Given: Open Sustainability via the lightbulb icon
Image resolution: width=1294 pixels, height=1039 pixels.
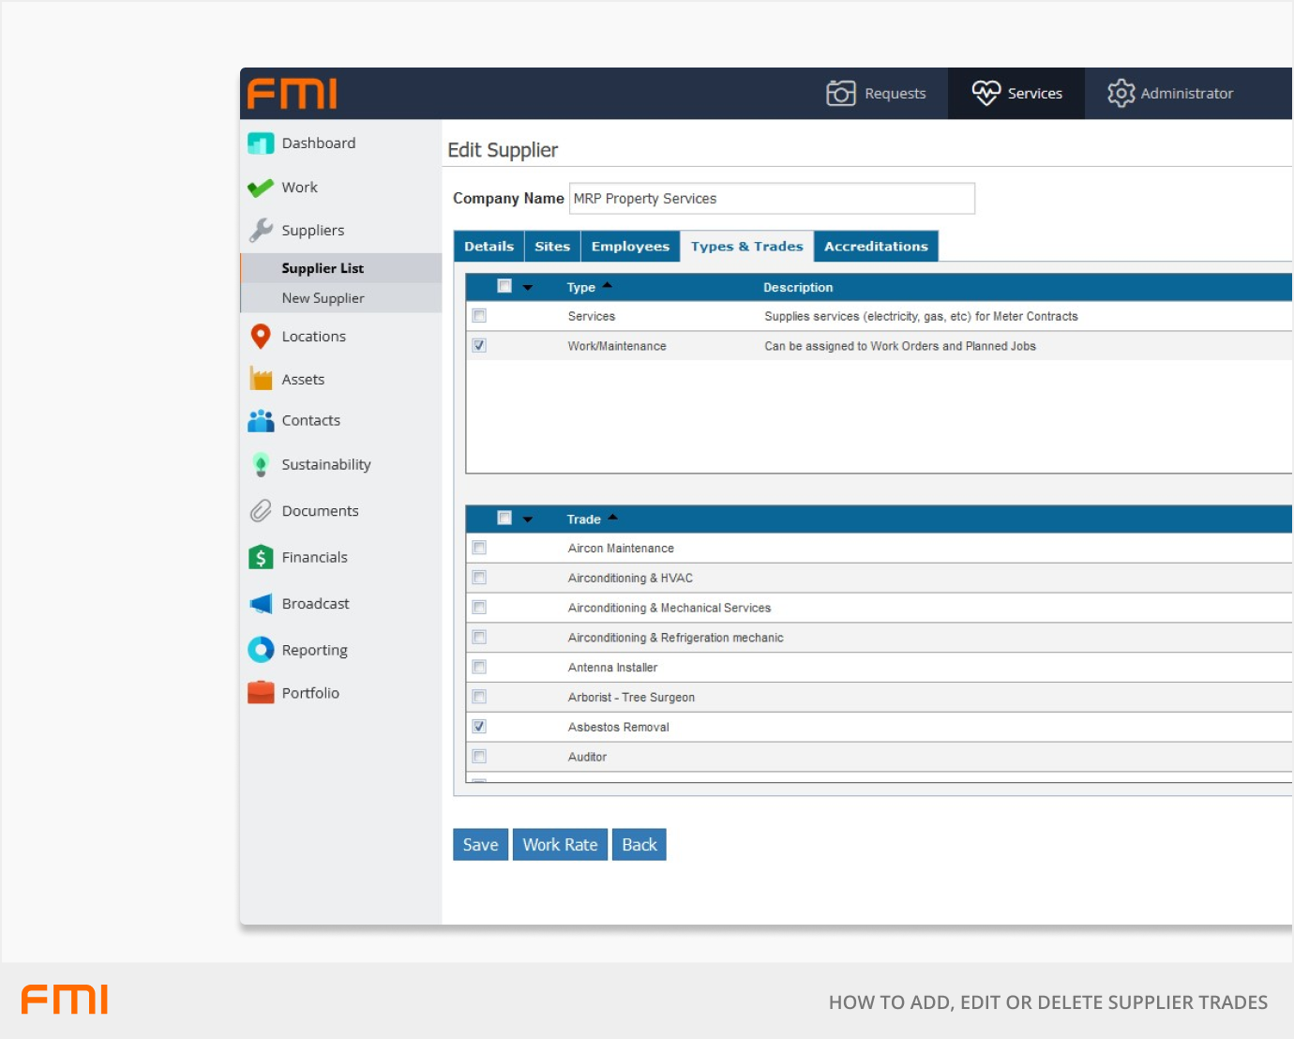Looking at the screenshot, I should tap(261, 465).
